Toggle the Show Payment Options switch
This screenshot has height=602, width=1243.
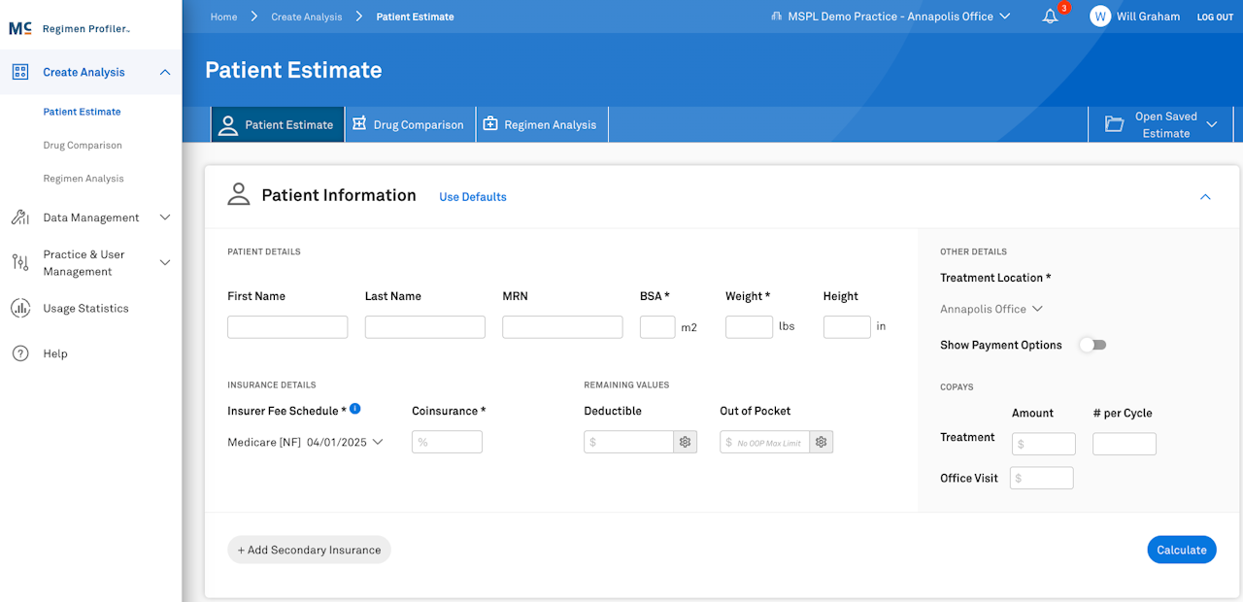pyautogui.click(x=1093, y=345)
